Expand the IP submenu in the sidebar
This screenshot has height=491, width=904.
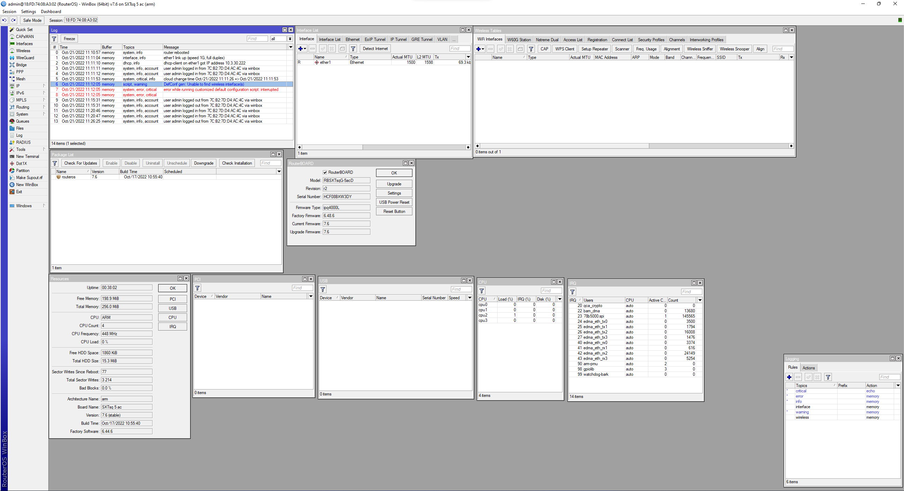[x=18, y=86]
